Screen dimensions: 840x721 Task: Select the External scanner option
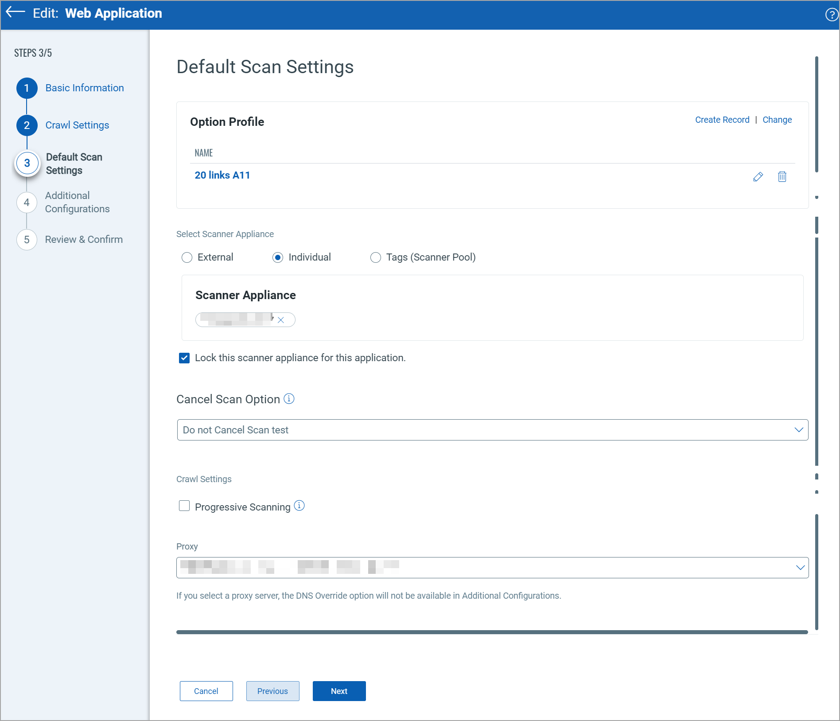pyautogui.click(x=187, y=257)
